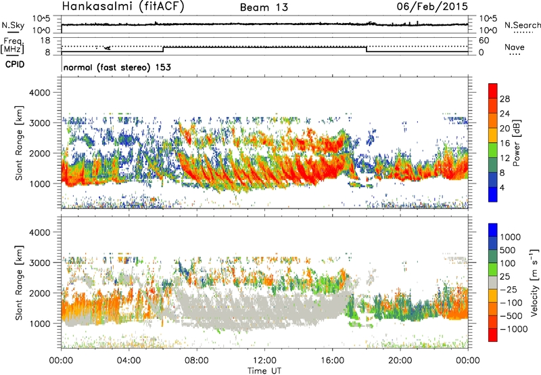This screenshot has height=375, width=541.
Task: Pick the light green segment of the velocity colorbar
Action: click(493, 269)
